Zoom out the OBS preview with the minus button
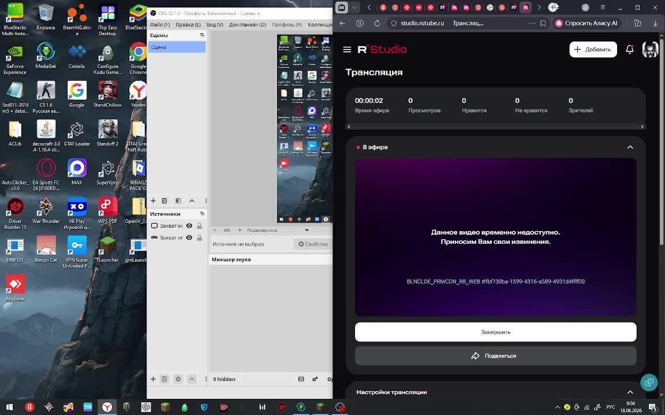The width and height of the screenshot is (665, 415). point(215,230)
